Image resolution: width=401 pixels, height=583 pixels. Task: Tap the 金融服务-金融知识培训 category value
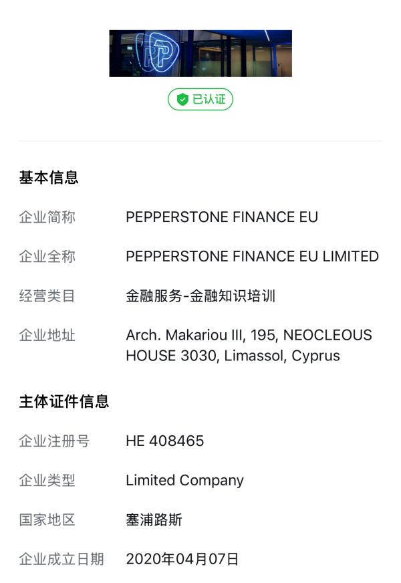point(200,296)
